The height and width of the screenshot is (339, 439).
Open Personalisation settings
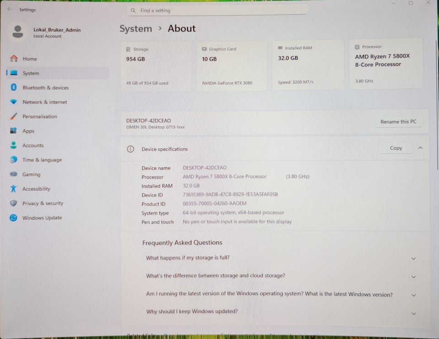[58, 117]
